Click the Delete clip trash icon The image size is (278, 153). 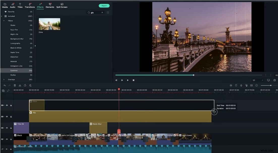(15, 85)
